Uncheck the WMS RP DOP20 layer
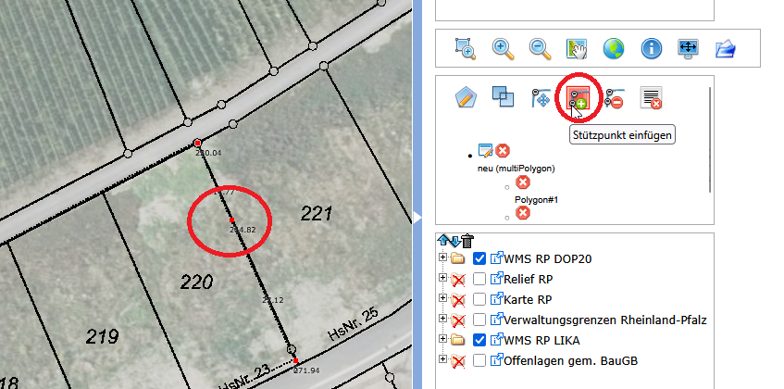This screenshot has width=784, height=389. pos(479,258)
